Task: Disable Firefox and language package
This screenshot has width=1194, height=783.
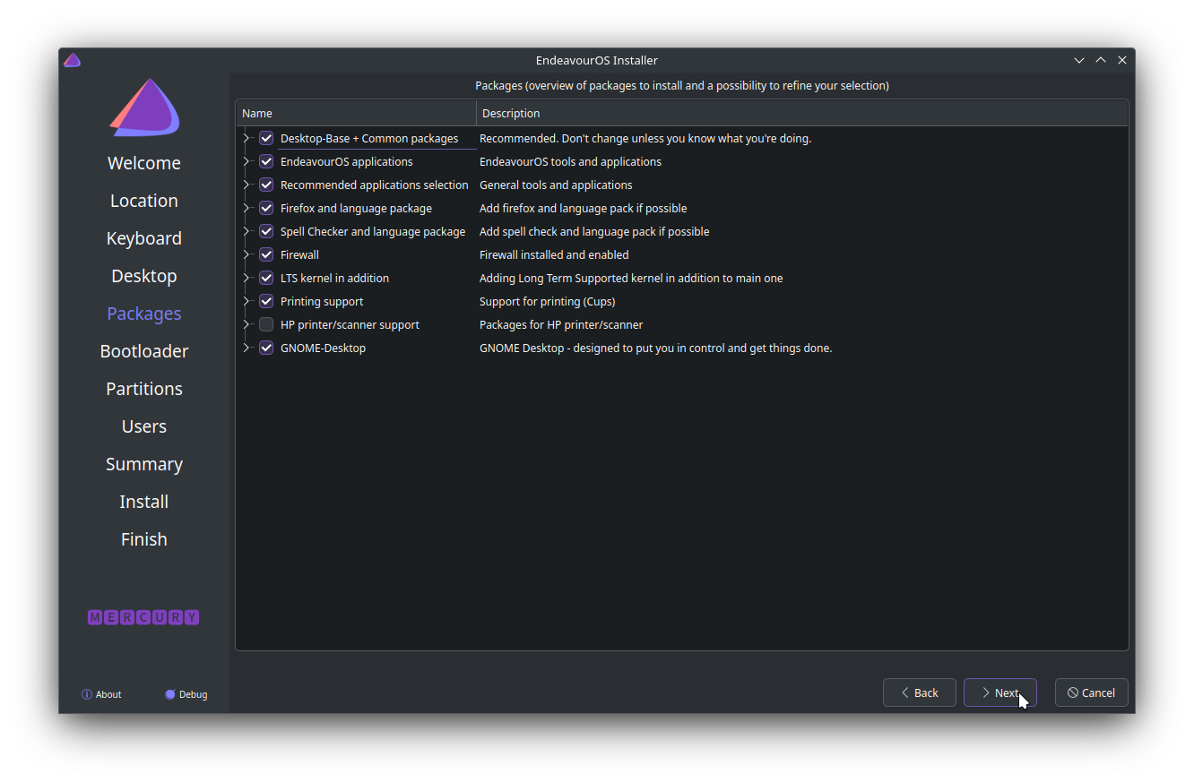Action: [266, 208]
